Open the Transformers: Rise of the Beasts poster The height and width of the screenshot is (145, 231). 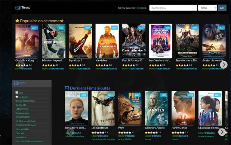click(x=187, y=41)
